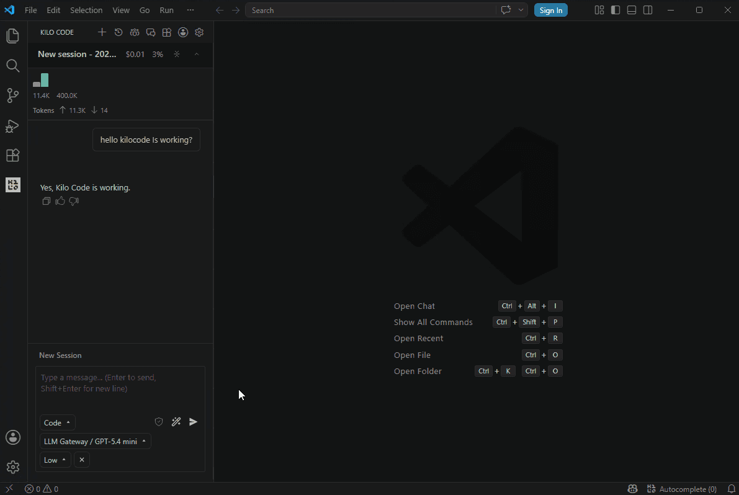Screen dimensions: 739x495
Task: Open the Kilo Code profile icon in panel header
Action: coord(183,32)
